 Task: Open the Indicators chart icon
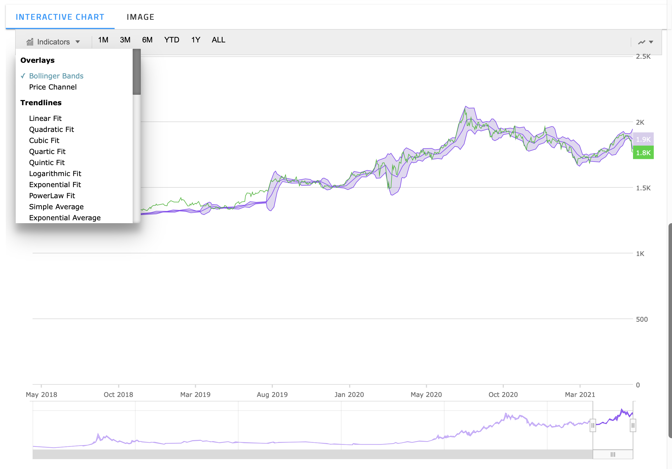coord(30,42)
